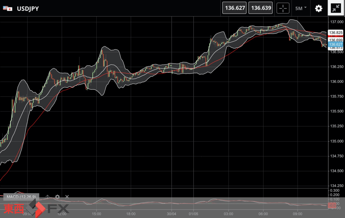Click the 134.750 price axis label
345x218 pixels.
click(x=337, y=156)
